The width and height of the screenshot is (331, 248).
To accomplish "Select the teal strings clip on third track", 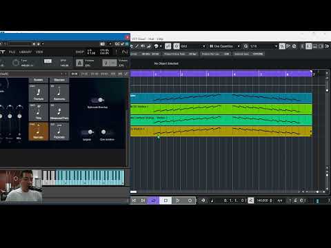I will [221, 120].
